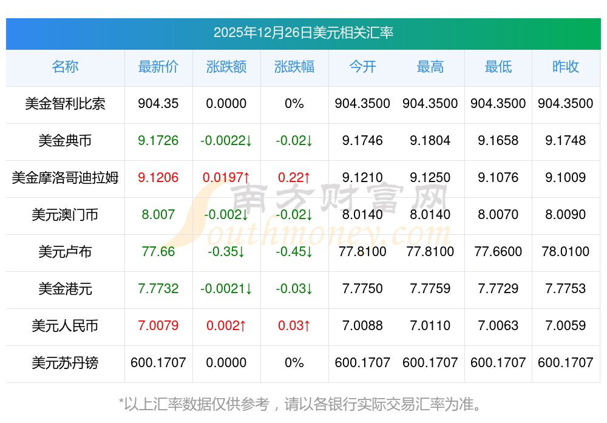Click the 0.0197↑ change amount value
This screenshot has width=607, height=423.
(x=226, y=178)
